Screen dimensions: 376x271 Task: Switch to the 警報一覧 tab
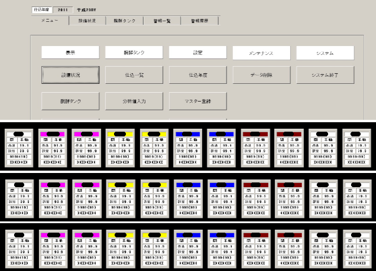(162, 21)
